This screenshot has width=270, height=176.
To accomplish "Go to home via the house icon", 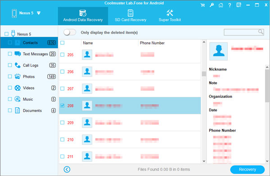I will coord(221,5).
